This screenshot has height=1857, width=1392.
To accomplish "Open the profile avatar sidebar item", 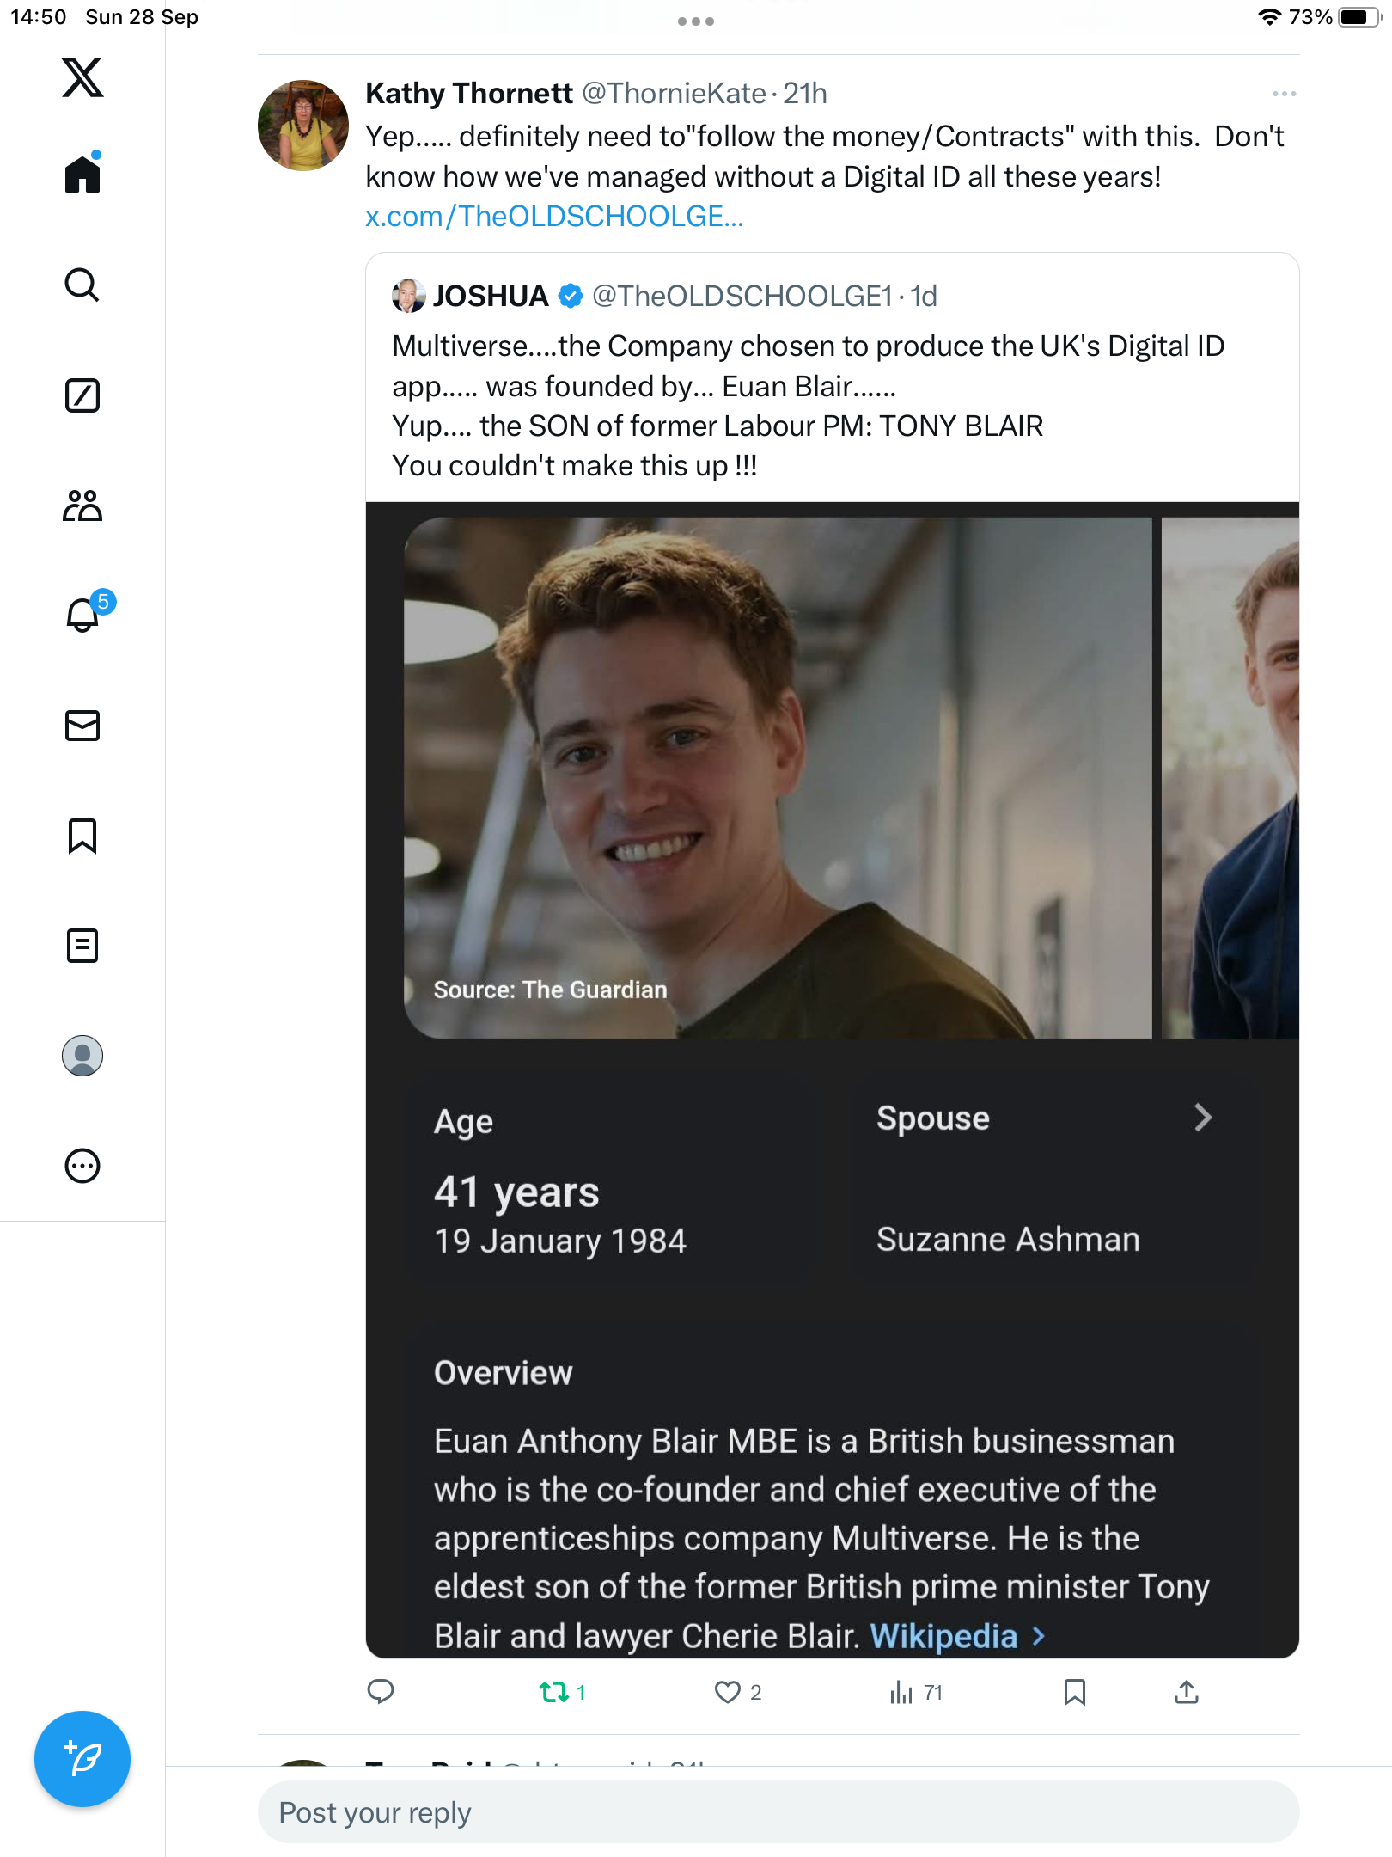I will 82,1056.
